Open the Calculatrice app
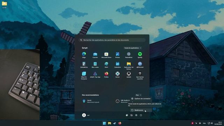Viewport: 224px width, 126px height. point(84,65)
